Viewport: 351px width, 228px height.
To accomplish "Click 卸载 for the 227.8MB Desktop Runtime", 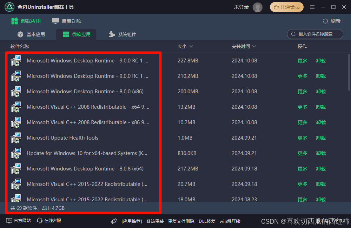I will pyautogui.click(x=320, y=61).
